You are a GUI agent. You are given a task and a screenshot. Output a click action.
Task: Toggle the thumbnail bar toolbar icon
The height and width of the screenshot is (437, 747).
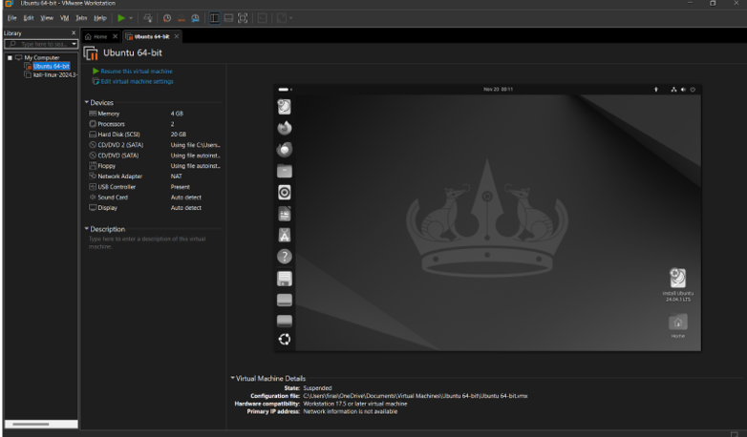[228, 18]
